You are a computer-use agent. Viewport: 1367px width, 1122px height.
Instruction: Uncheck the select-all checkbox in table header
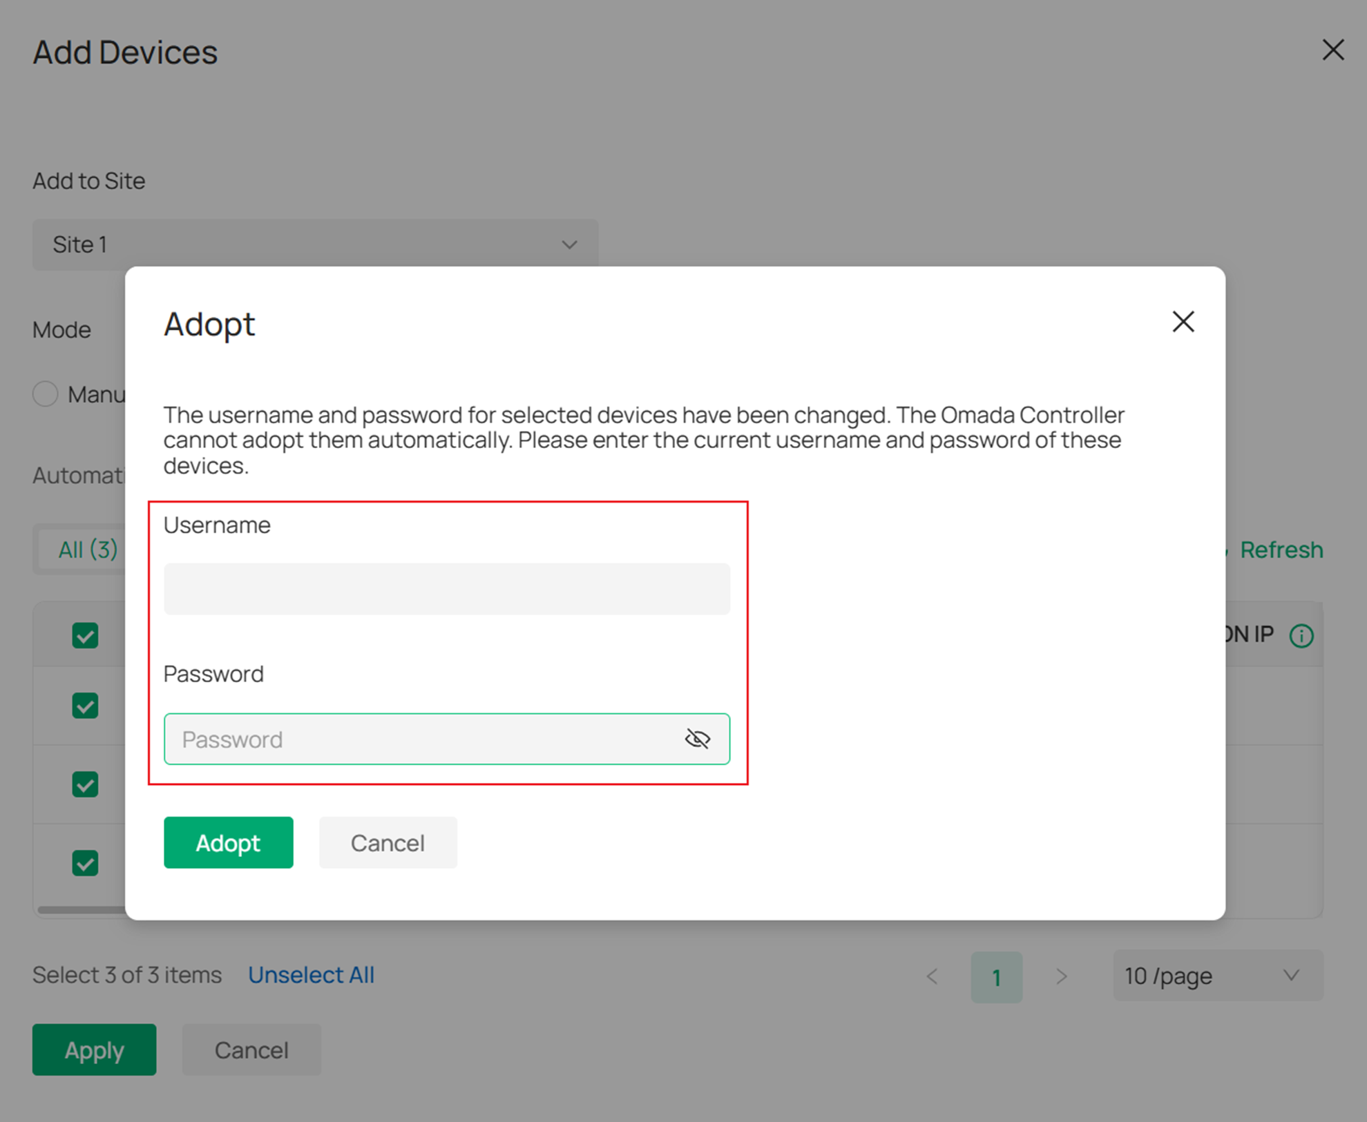[x=84, y=635]
